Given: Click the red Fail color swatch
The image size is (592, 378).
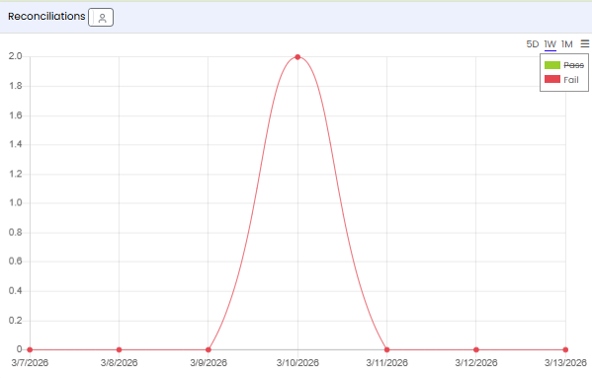Looking at the screenshot, I should click(x=552, y=80).
